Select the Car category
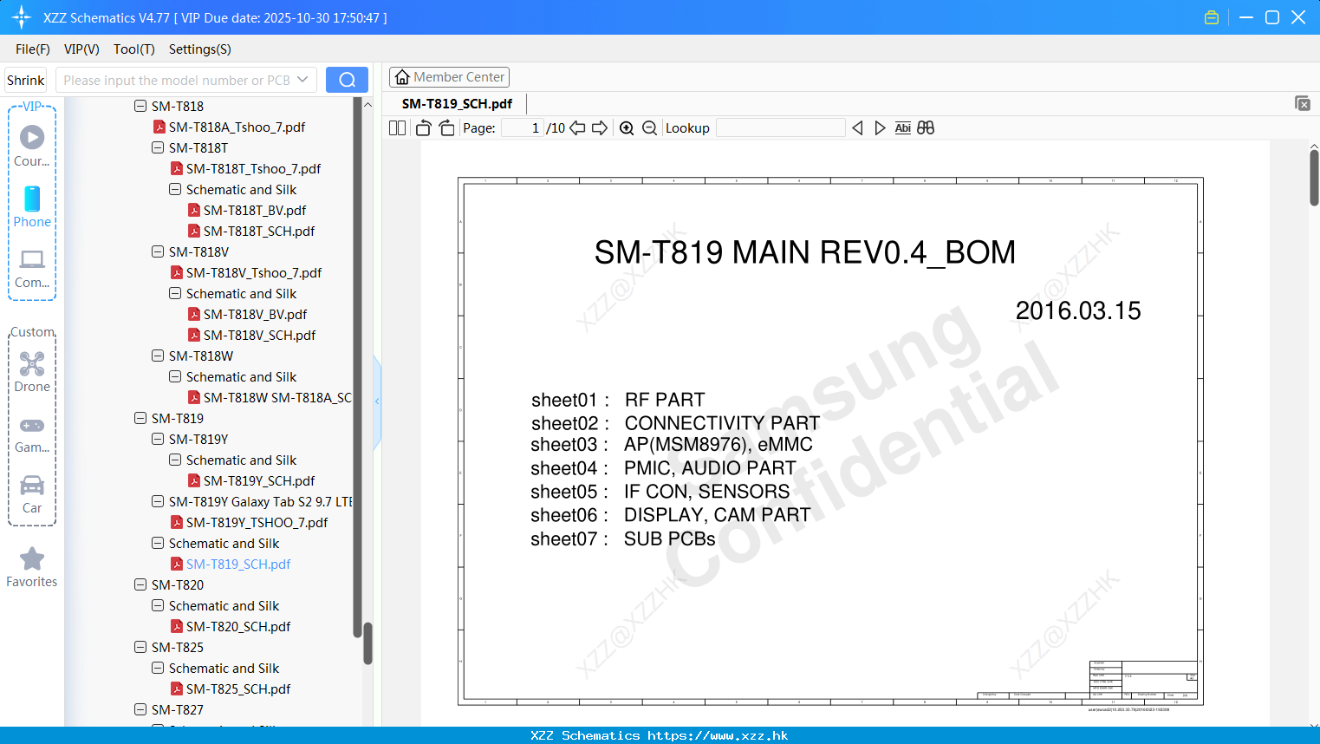 [32, 494]
